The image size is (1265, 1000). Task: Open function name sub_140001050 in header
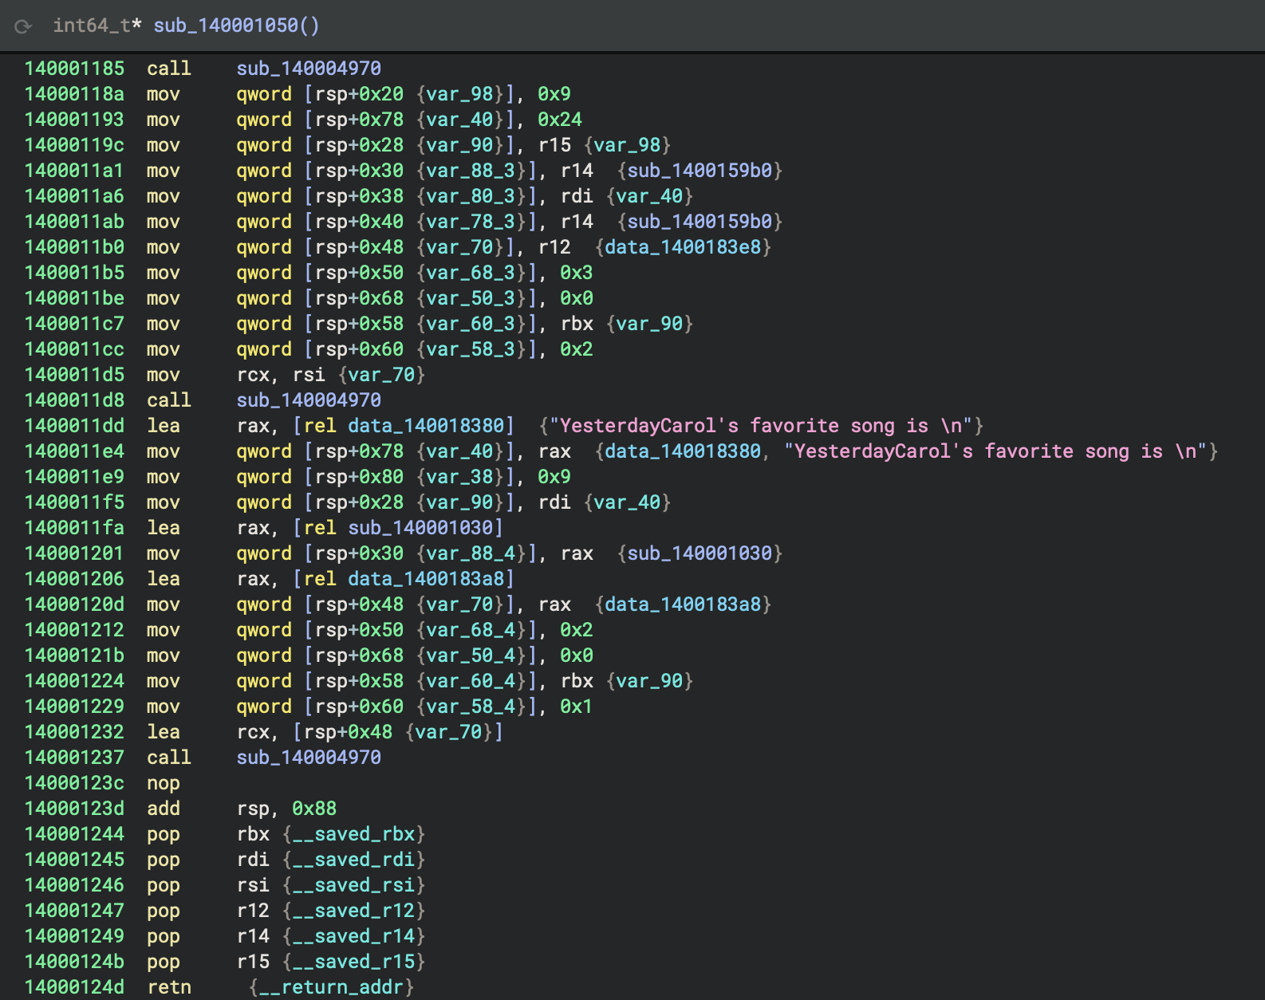(x=226, y=26)
